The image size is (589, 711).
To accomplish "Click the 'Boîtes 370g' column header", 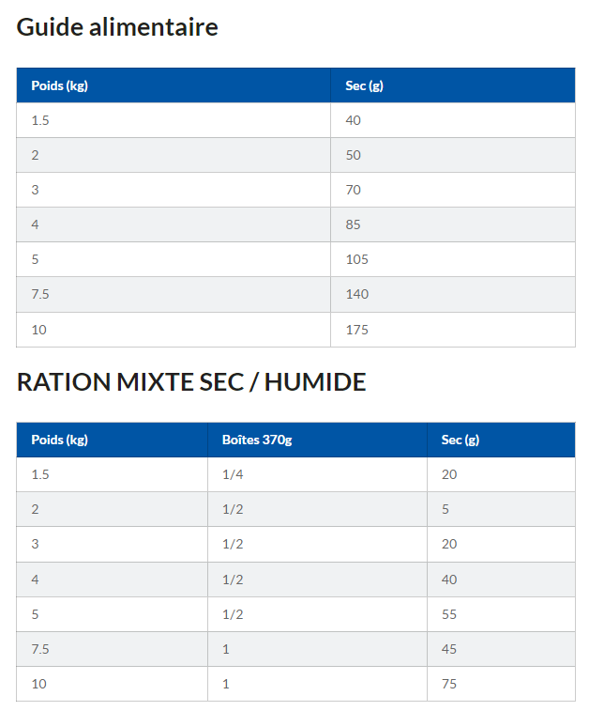I will pyautogui.click(x=257, y=440).
